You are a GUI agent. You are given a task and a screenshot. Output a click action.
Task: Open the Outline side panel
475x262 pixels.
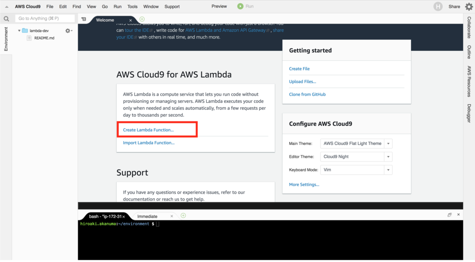[469, 52]
